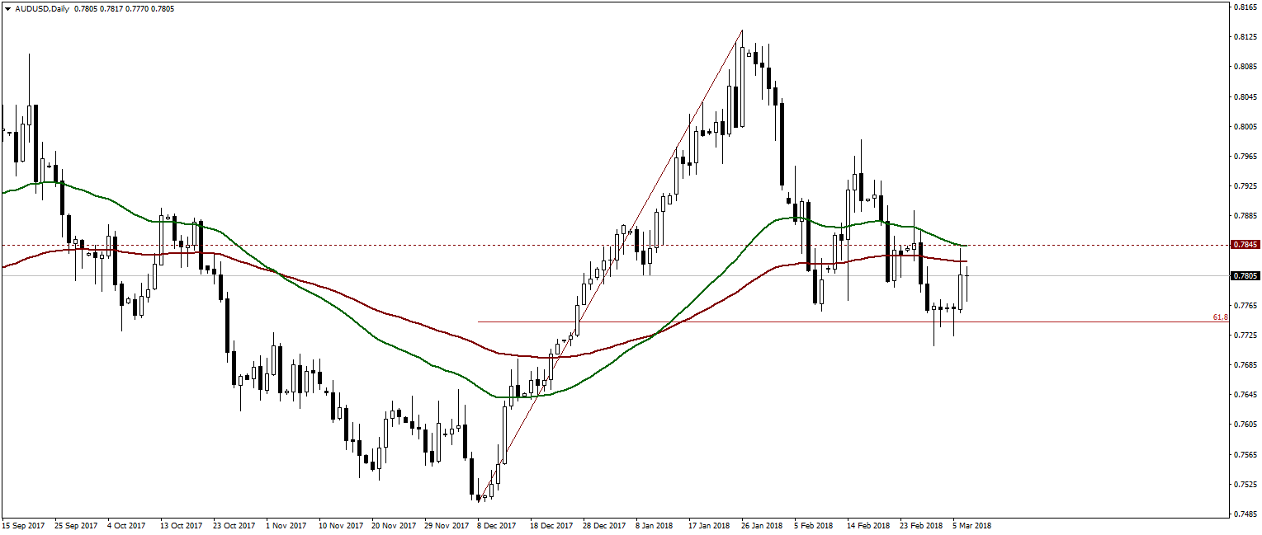This screenshot has width=1262, height=535.
Task: Click the 23 Oct 2017 date label
Action: click(234, 525)
